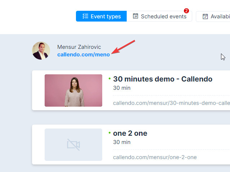Open the 30 minutes demo - Callendo title
The width and height of the screenshot is (230, 172).
coord(163,79)
